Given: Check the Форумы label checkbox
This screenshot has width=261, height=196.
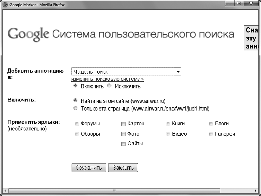Looking at the screenshot, I should pos(77,124).
